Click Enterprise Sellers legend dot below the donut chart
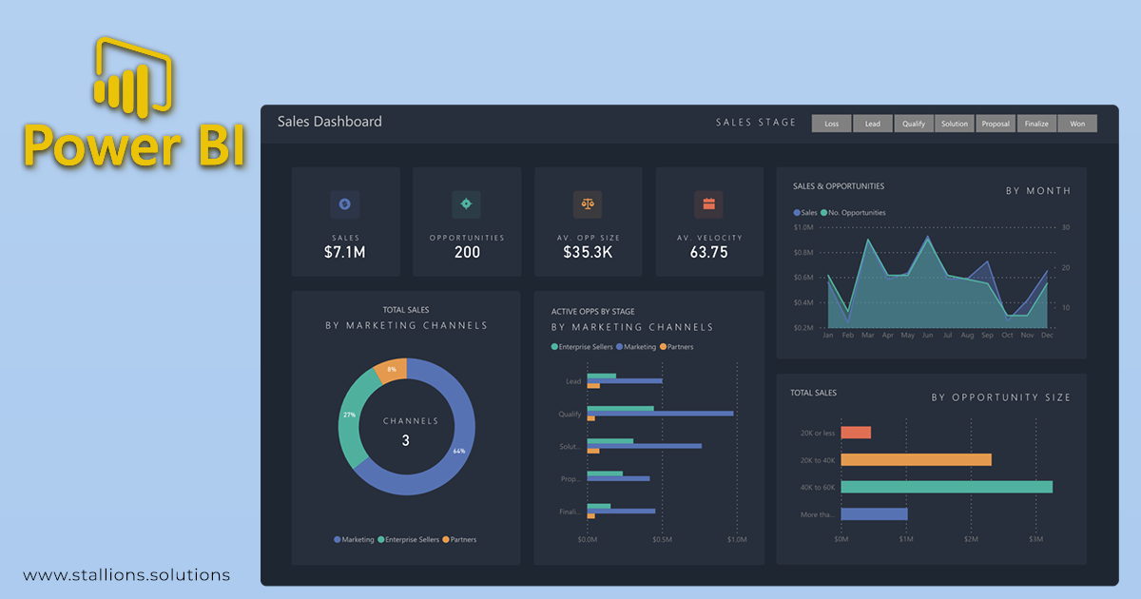 pyautogui.click(x=381, y=540)
